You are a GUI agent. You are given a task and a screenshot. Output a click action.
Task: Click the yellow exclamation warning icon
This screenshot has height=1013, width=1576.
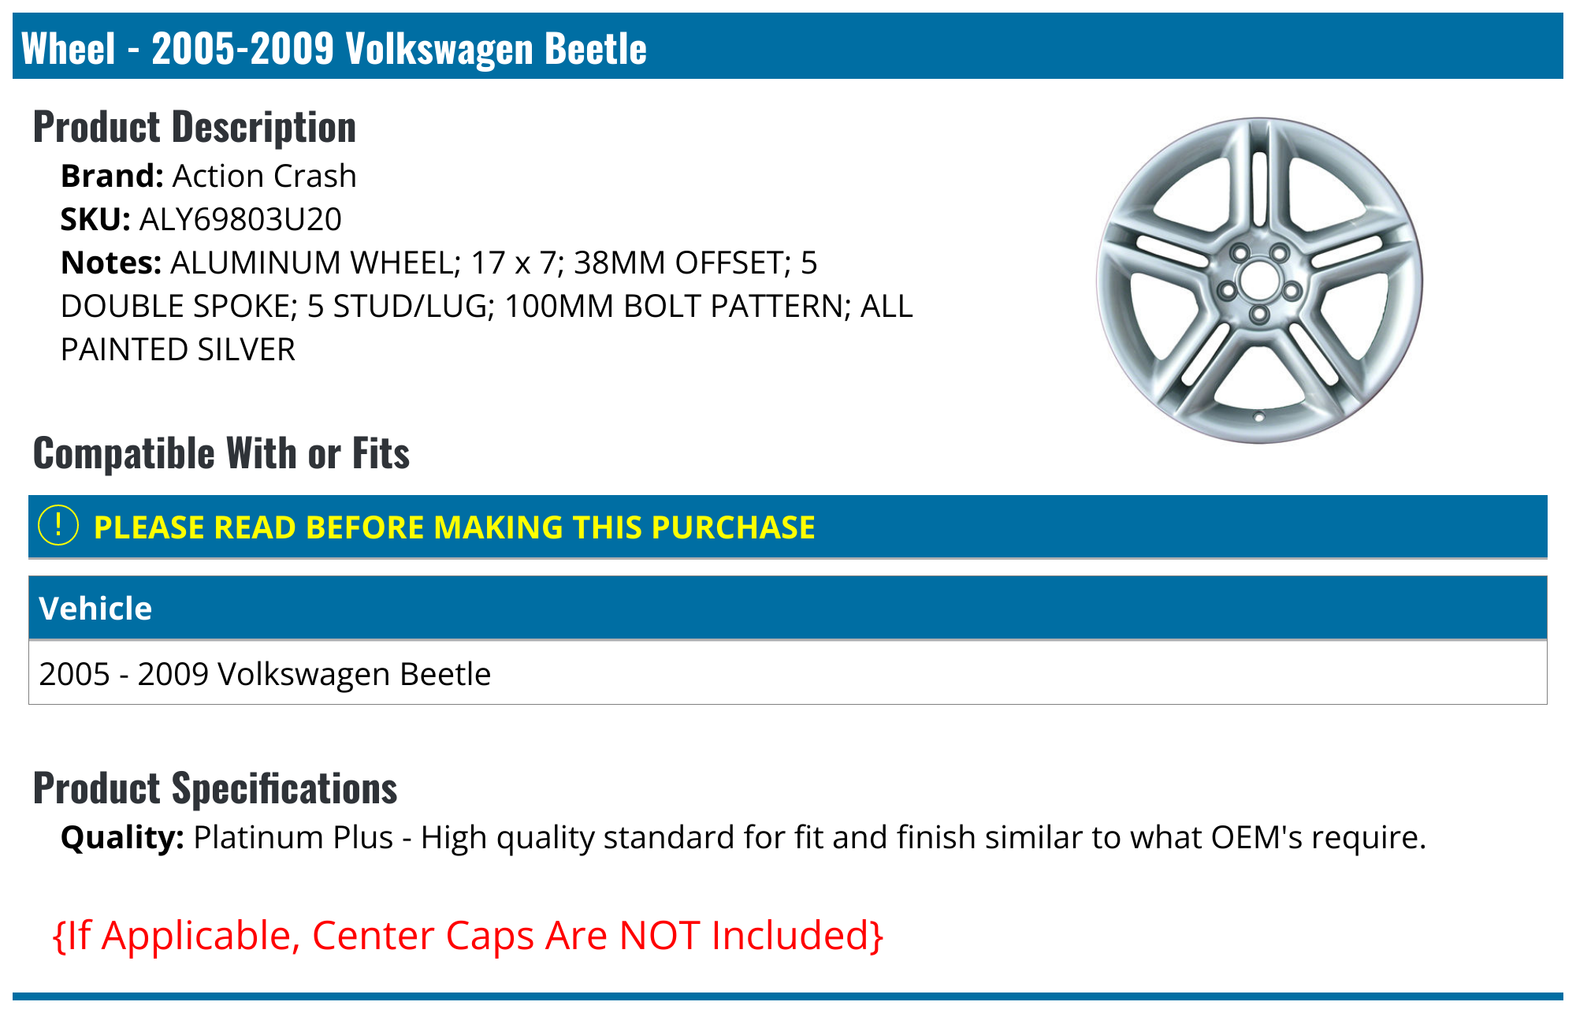tap(58, 526)
